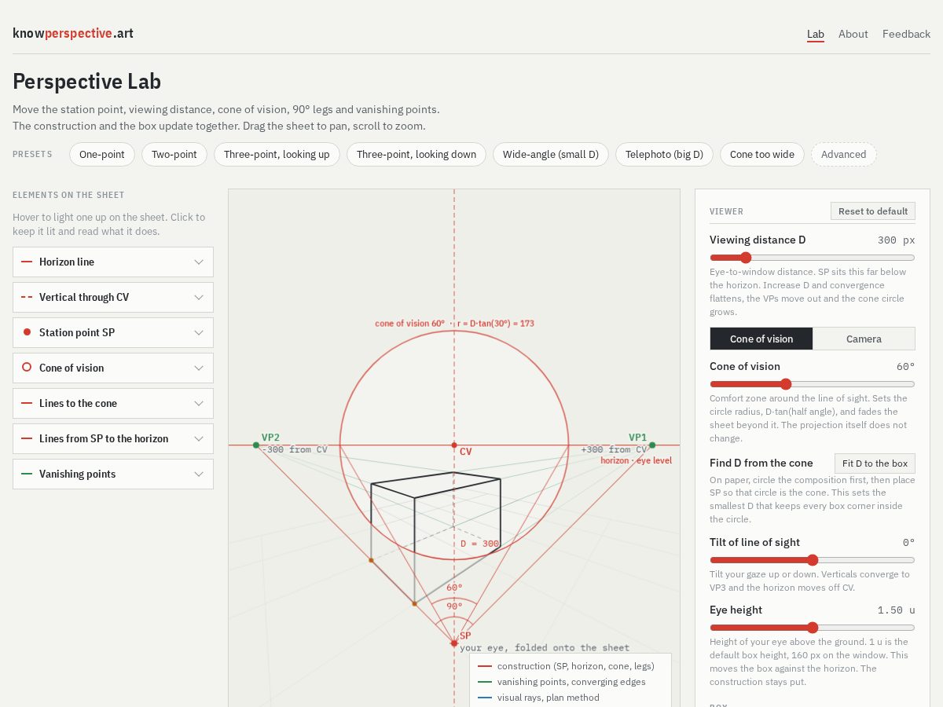This screenshot has width=943, height=707.
Task: Click the 0° tilt value
Action: point(909,543)
